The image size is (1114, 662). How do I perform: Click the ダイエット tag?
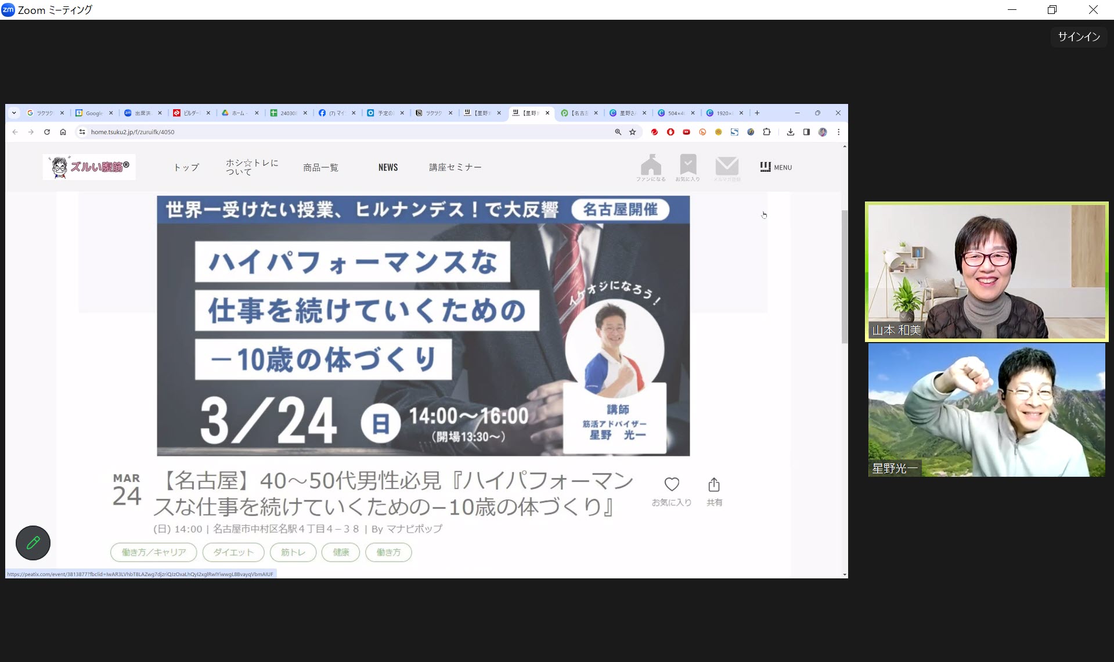click(x=233, y=552)
